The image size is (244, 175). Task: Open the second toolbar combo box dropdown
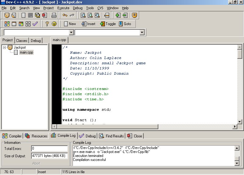(x=142, y=32)
